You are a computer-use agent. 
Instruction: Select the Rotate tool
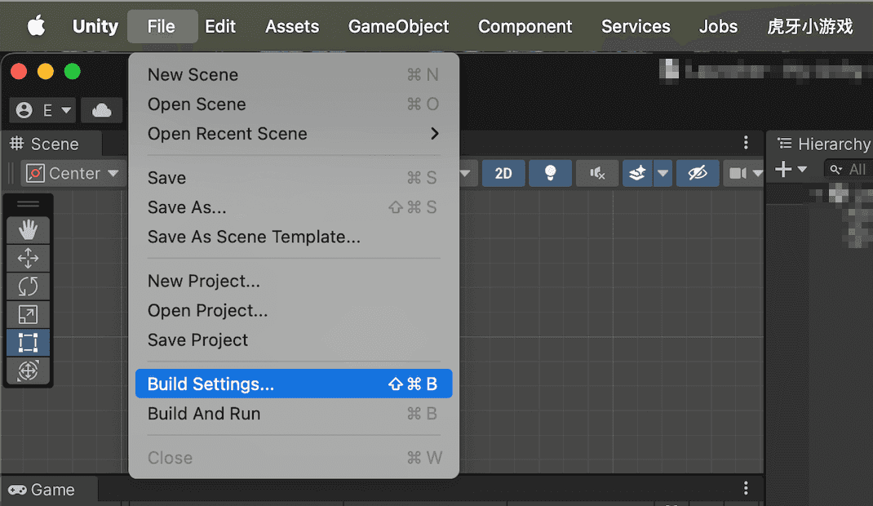pos(28,286)
